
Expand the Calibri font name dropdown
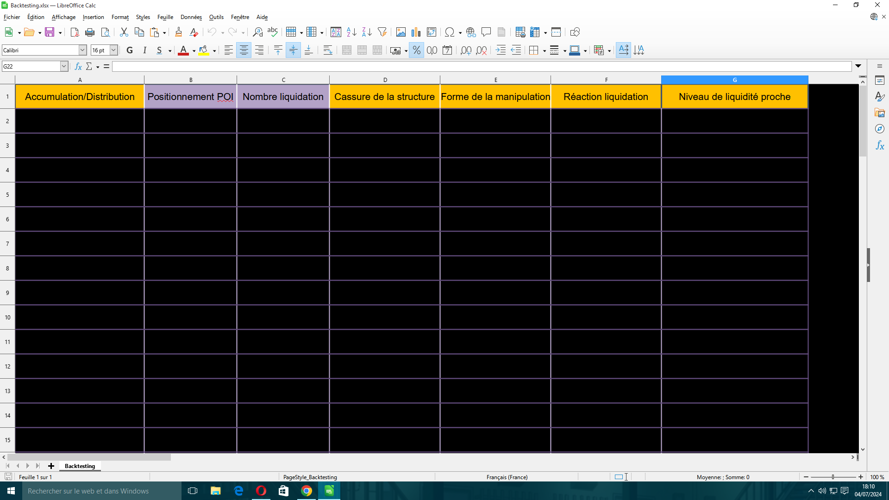point(82,50)
